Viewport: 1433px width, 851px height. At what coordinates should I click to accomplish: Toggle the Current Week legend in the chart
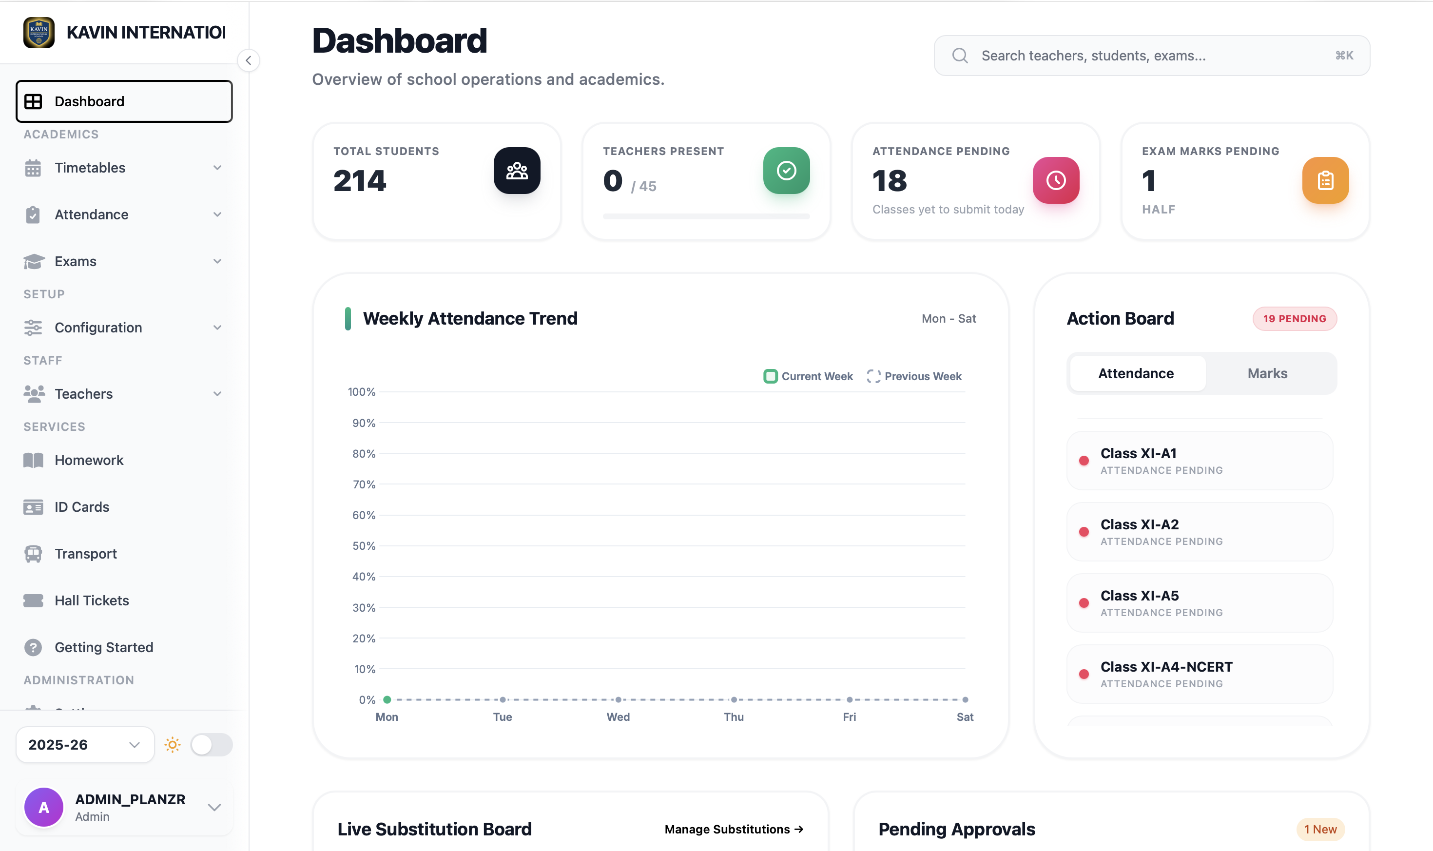click(807, 376)
